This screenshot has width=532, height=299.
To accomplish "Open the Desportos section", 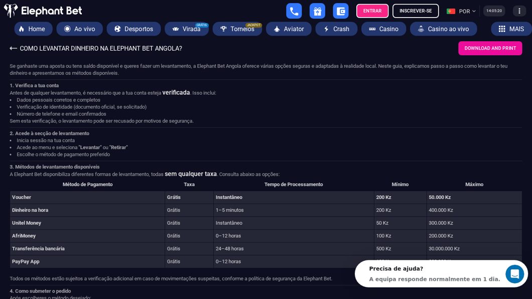I will click(x=134, y=29).
